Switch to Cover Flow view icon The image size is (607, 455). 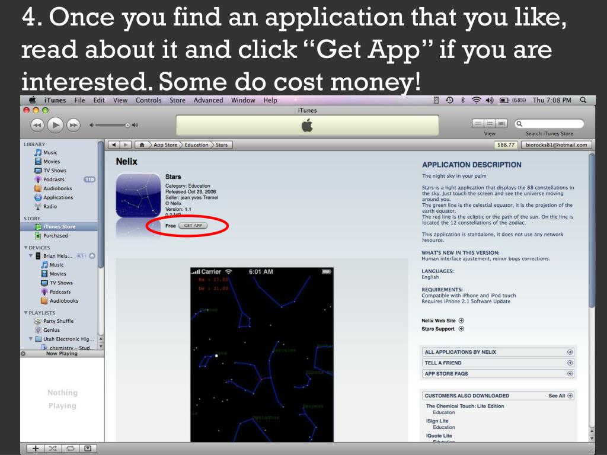coord(501,123)
